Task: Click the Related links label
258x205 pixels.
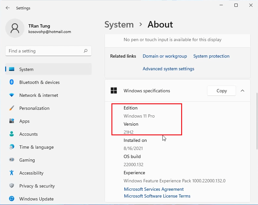Action: [123, 56]
